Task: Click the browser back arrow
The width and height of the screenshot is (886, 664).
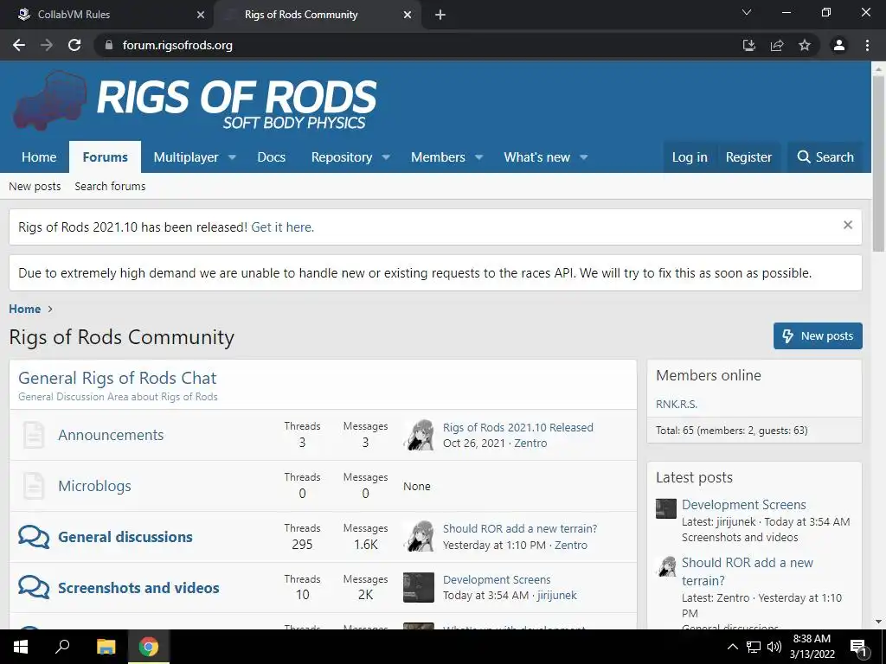Action: 19,45
